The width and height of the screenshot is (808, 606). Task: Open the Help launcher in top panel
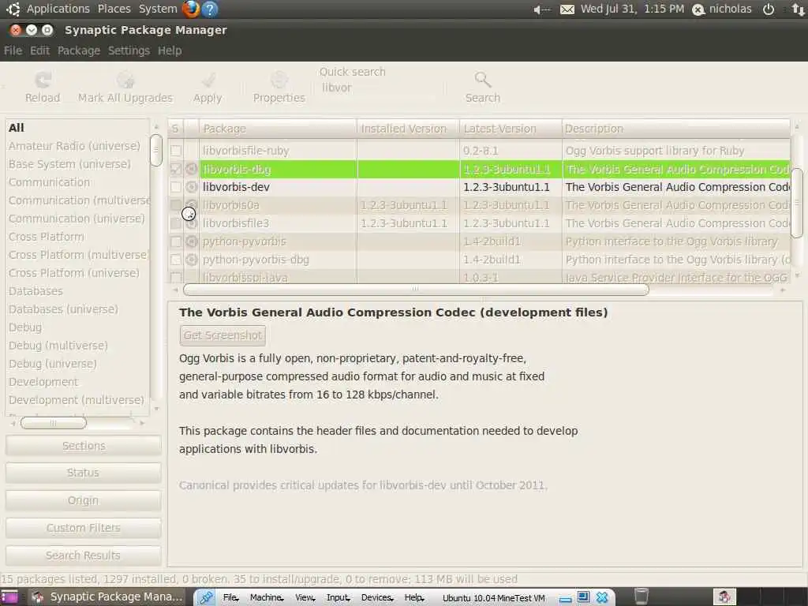pos(210,9)
